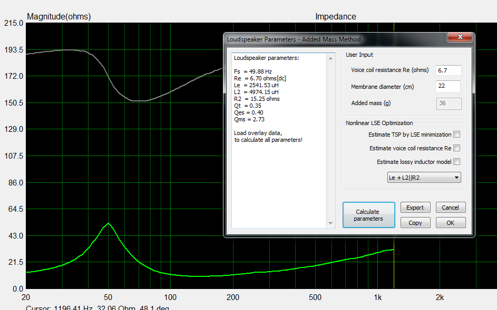Select the L2 = 4974.15 uH line
Viewport: 497px width, 310px height.
click(256, 92)
